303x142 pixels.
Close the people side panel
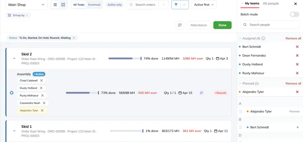point(296,4)
